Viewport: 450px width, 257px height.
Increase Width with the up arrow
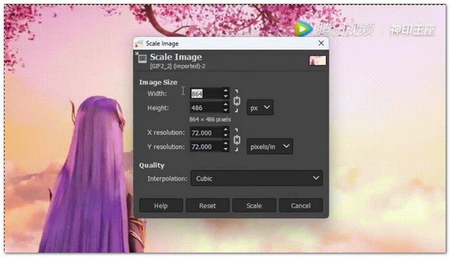tap(226, 91)
